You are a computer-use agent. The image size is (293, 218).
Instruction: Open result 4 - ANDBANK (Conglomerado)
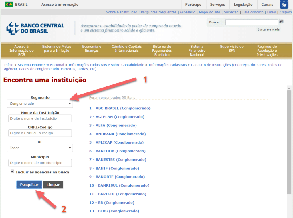(x=117, y=134)
